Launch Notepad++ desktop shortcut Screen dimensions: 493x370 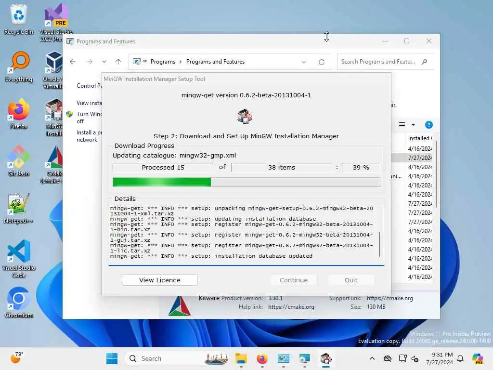coord(19,208)
